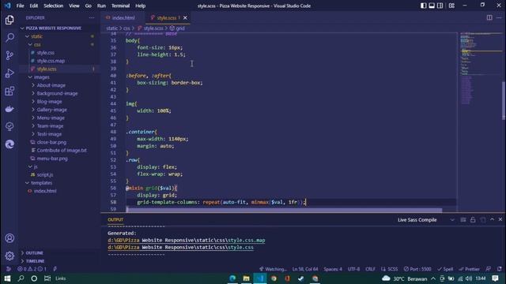The height and width of the screenshot is (284, 506).
Task: Toggle Live Sass Watching status
Action: pos(273,269)
